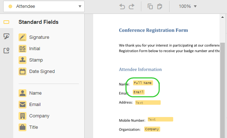The width and height of the screenshot is (227, 138).
Task: Select the Initial field icon
Action: pyautogui.click(x=22, y=49)
